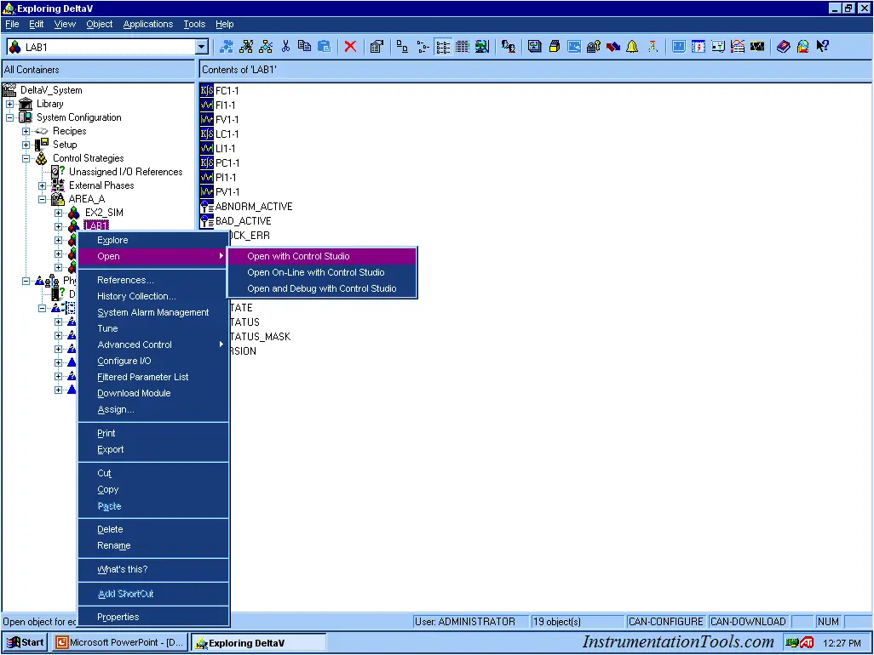Click the Cut scissors toolbar icon
Screen dimensions: 874x655
click(x=285, y=47)
